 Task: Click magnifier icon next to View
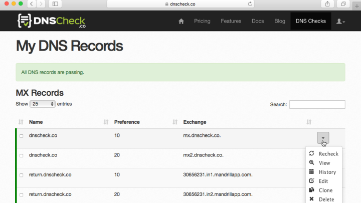point(311,162)
